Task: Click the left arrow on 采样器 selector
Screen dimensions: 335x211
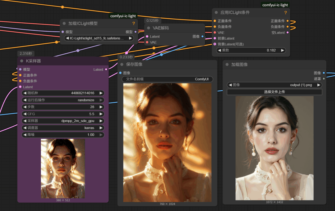Action: coord(25,121)
